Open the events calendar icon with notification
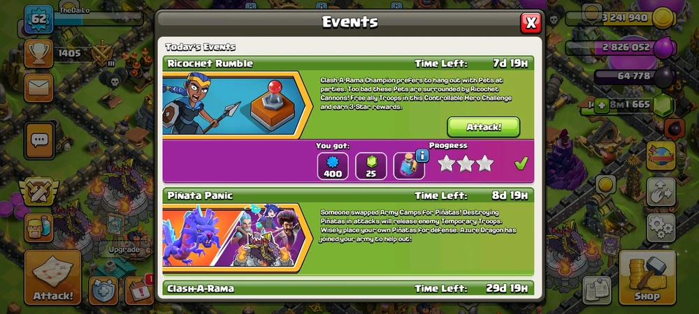Screen dimensions: 699x314 [138, 290]
